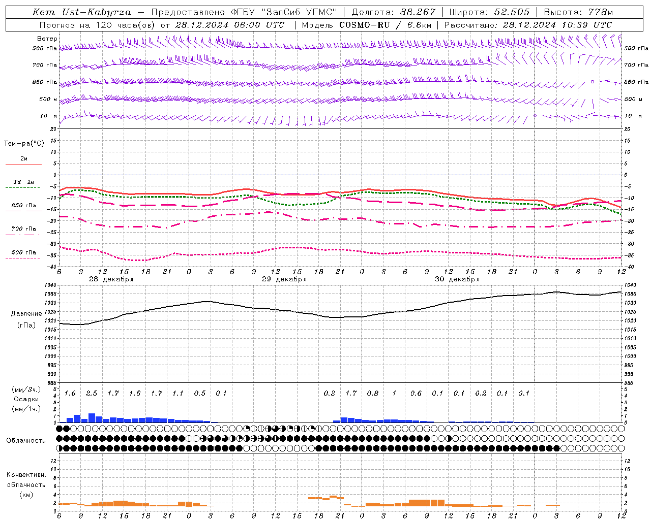Click the 1.1 three-hour precipitation value
Viewport: 651px width, 520px height.
point(177,394)
